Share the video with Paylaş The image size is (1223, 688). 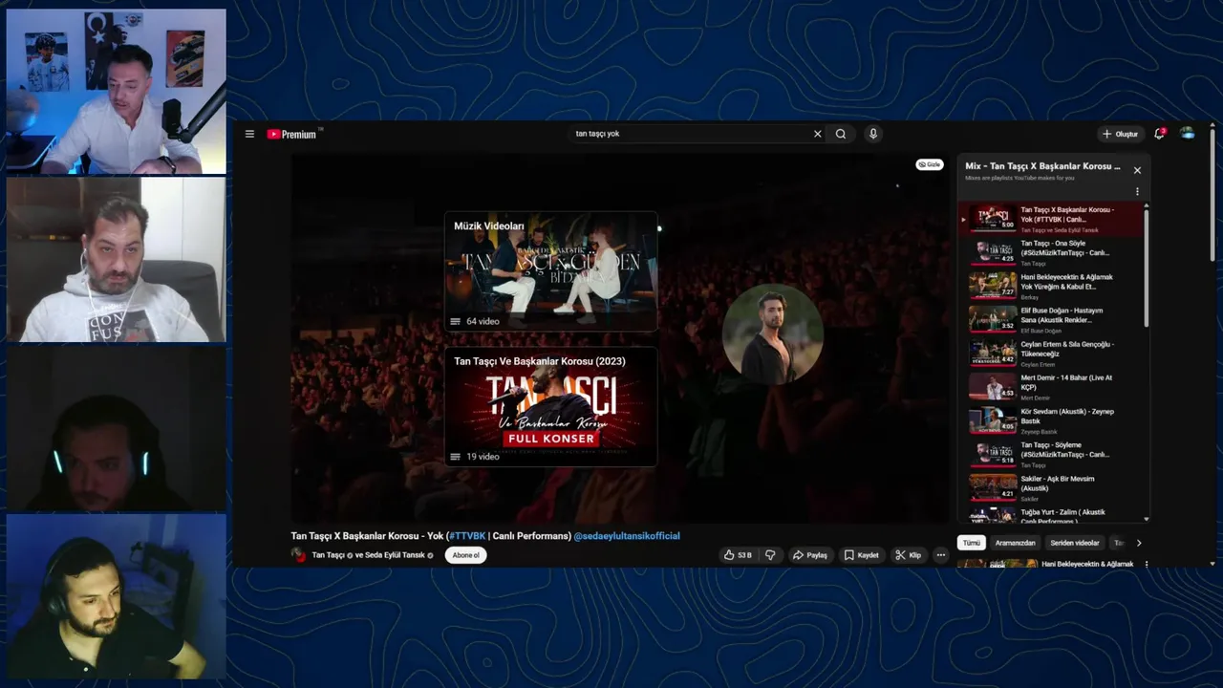point(810,555)
